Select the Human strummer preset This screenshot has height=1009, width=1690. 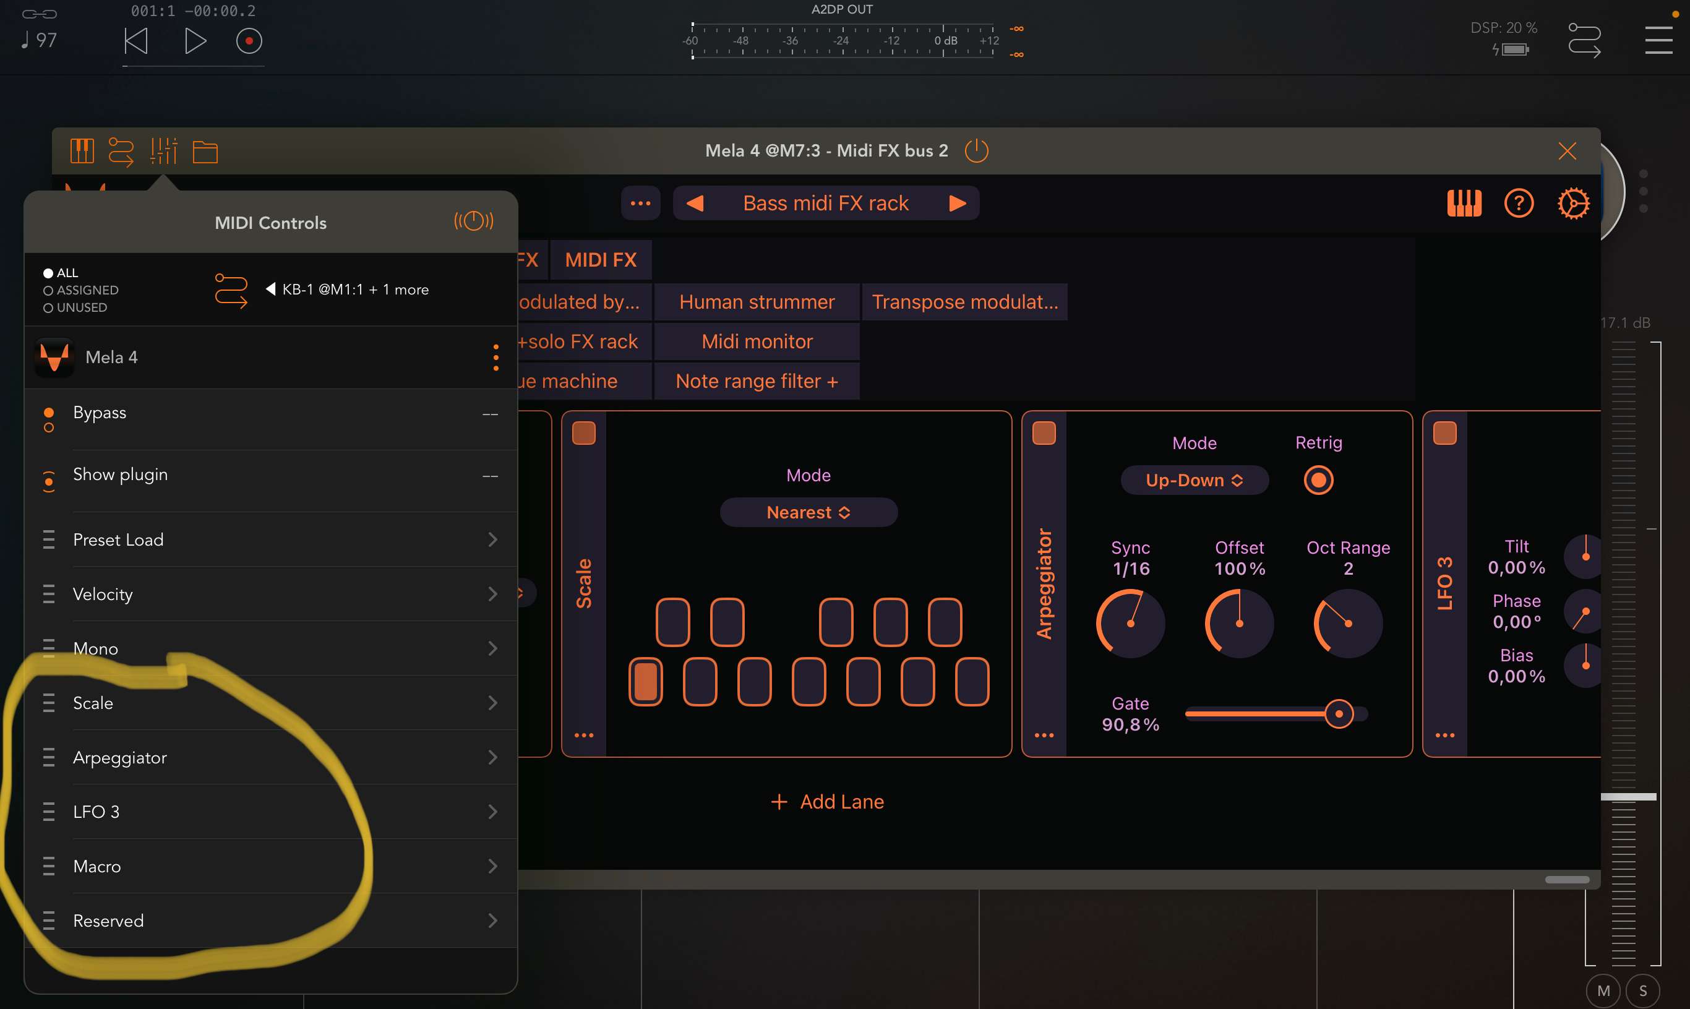point(757,302)
